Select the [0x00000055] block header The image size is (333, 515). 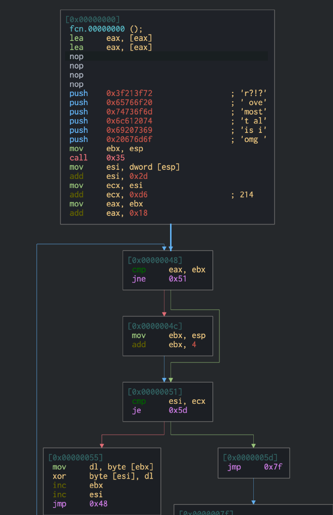(x=76, y=457)
